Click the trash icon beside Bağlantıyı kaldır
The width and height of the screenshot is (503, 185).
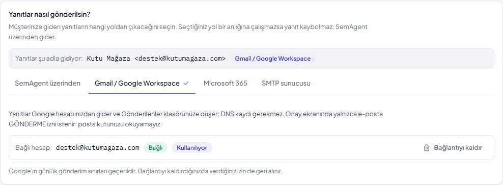[x=426, y=148]
